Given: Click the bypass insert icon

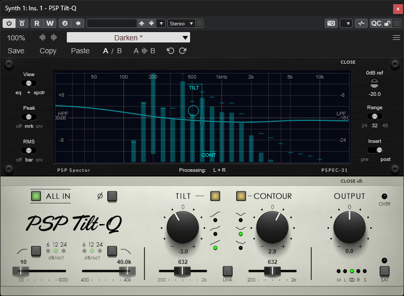Looking at the screenshot, I should [22, 23].
